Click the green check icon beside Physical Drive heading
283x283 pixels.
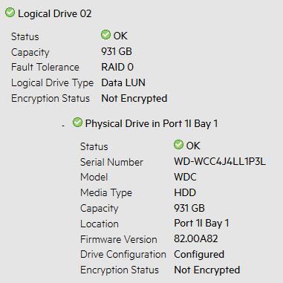point(77,123)
